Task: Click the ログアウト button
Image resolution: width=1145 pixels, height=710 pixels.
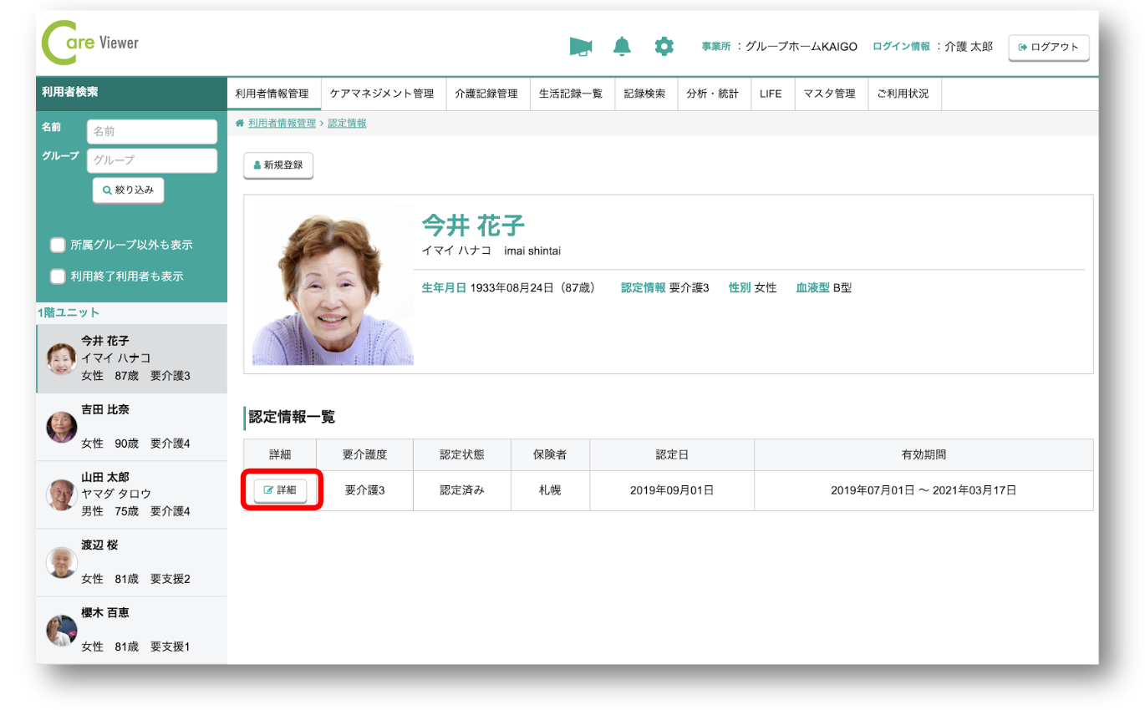Action: [x=1049, y=48]
